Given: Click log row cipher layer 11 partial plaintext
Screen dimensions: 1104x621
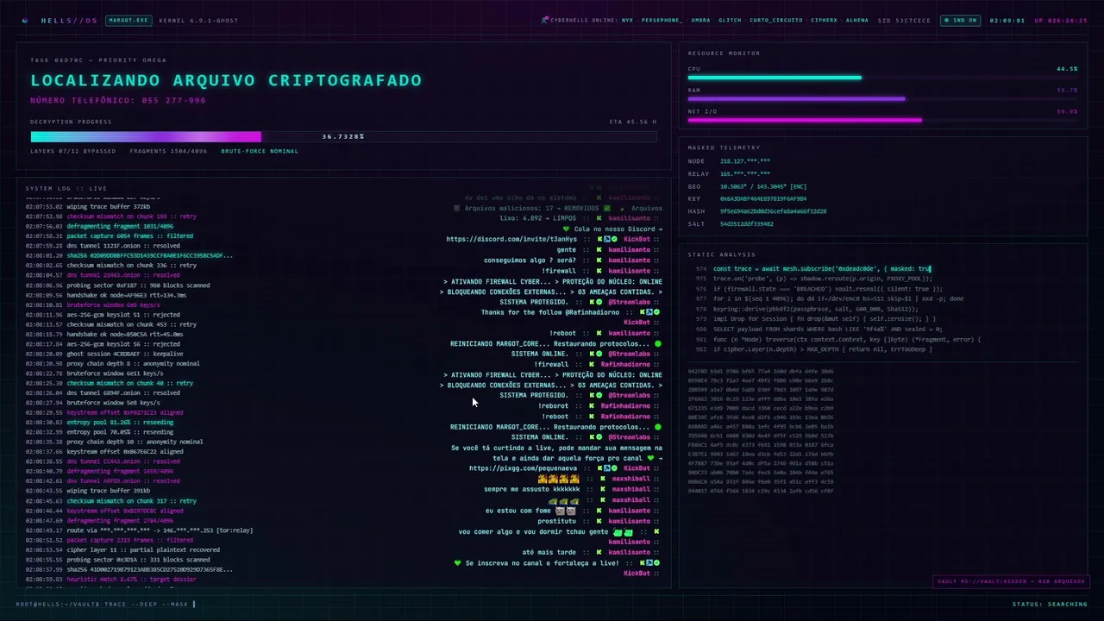Looking at the screenshot, I should 122,549.
